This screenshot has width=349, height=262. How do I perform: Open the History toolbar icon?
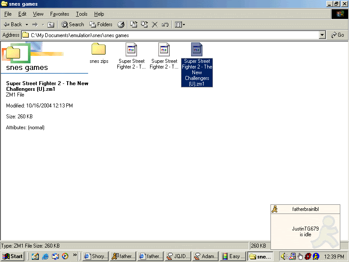coord(121,24)
